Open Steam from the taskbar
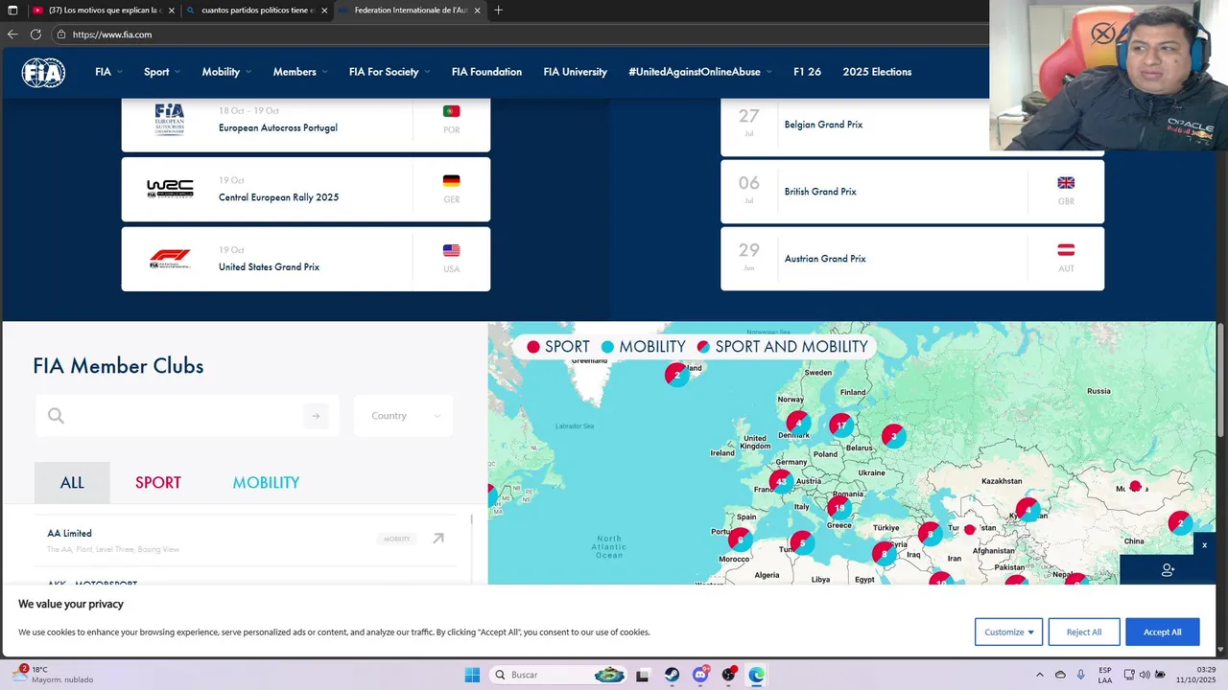The image size is (1228, 690). tap(672, 675)
